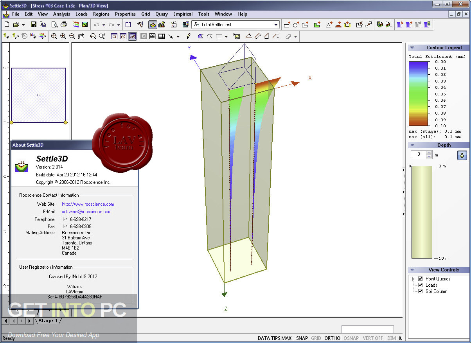Screen dimensions: 471x343
Task: Expand the Point Queries tree node
Action: click(413, 279)
